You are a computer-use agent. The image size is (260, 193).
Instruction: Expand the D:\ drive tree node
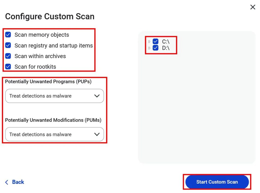point(149,48)
